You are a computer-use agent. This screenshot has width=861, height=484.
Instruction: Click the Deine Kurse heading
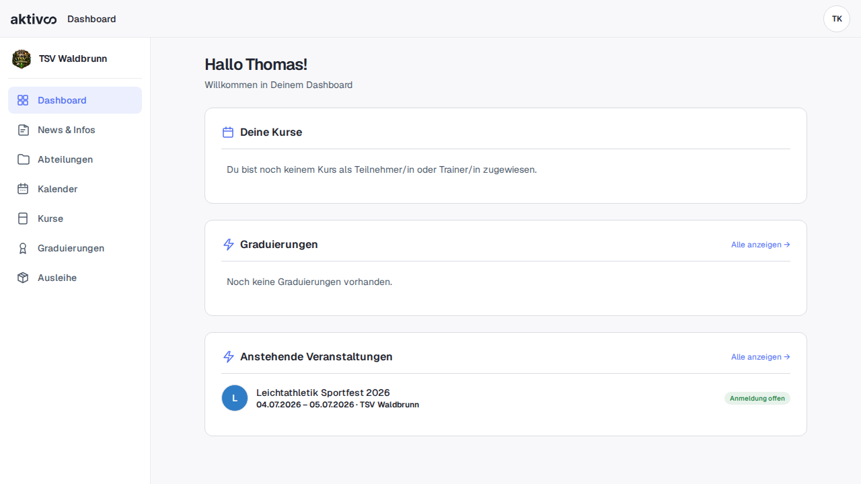coord(271,132)
